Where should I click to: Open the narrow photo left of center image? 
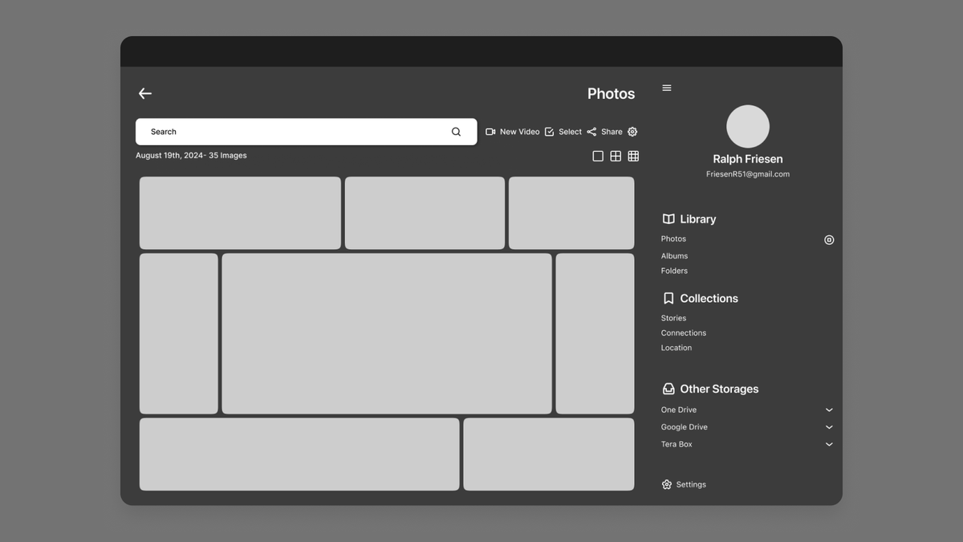click(x=179, y=334)
